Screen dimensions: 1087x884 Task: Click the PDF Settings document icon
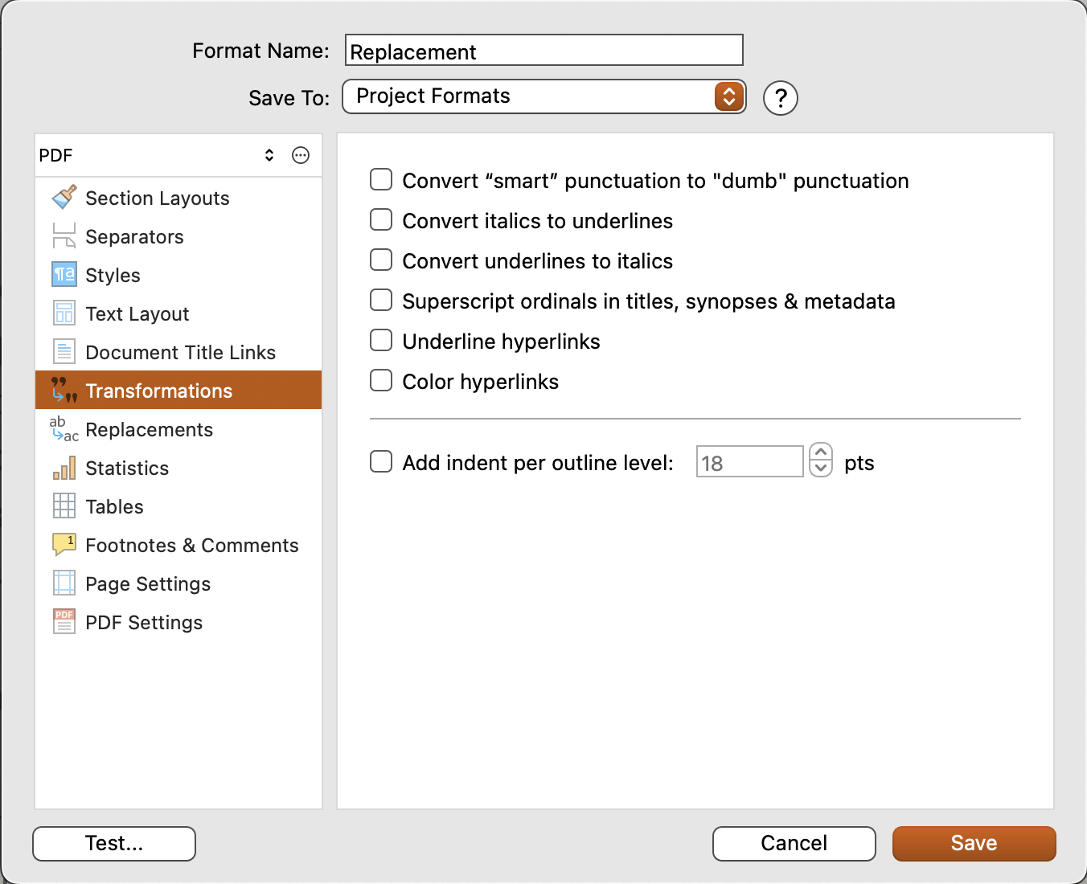64,622
